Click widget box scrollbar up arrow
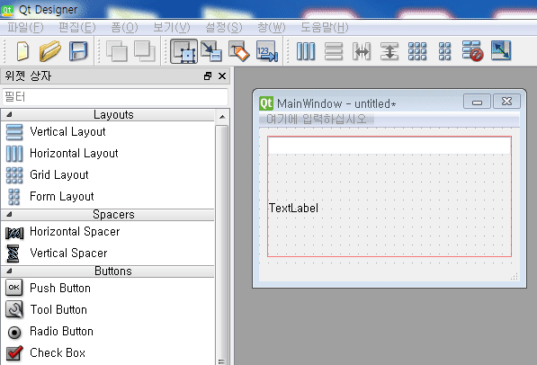The width and height of the screenshot is (537, 365). tap(222, 117)
